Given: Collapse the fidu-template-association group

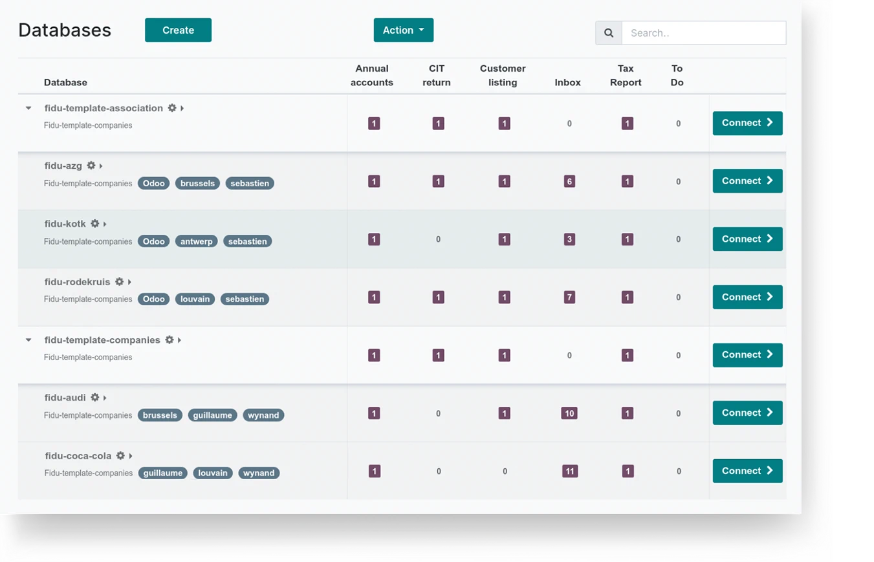Looking at the screenshot, I should click(x=28, y=108).
